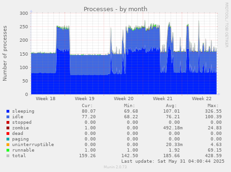Click the zombie legend color swatch
Viewport: 231px width, 172px height.
click(x=8, y=128)
